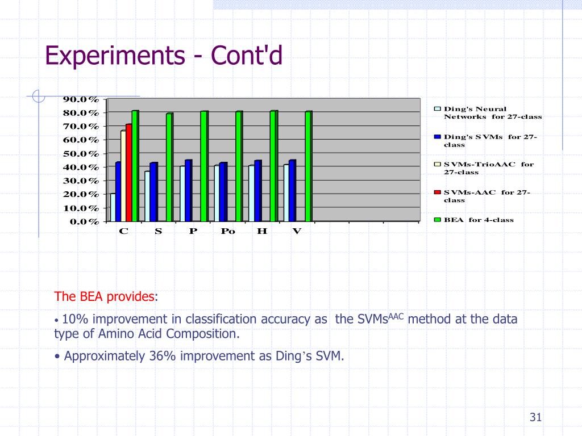Select legend label "Ding's SVMs for 27-class"
The image size is (582, 436).
(490, 141)
